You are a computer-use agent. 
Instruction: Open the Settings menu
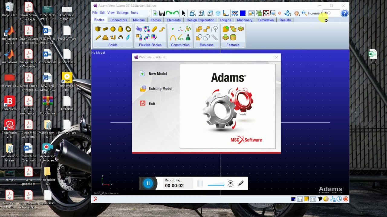point(122,13)
